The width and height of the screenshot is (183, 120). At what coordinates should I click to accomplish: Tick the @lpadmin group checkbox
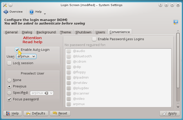(x=69, y=78)
